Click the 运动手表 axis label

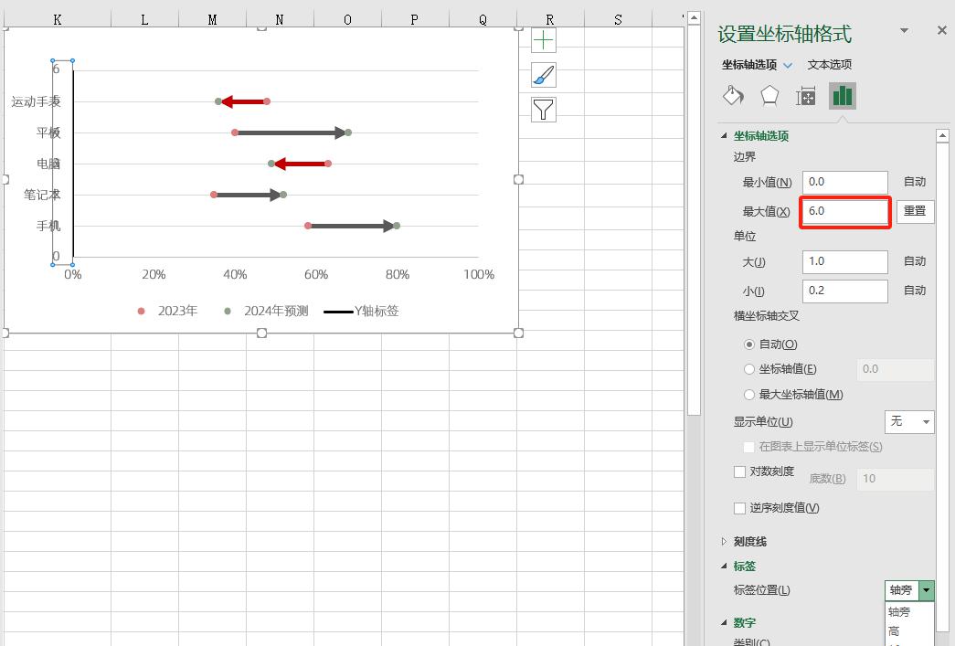(x=36, y=101)
